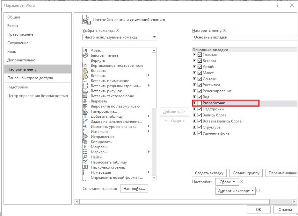Click the Draw Table icon
298x216 pixels.
coord(85,162)
